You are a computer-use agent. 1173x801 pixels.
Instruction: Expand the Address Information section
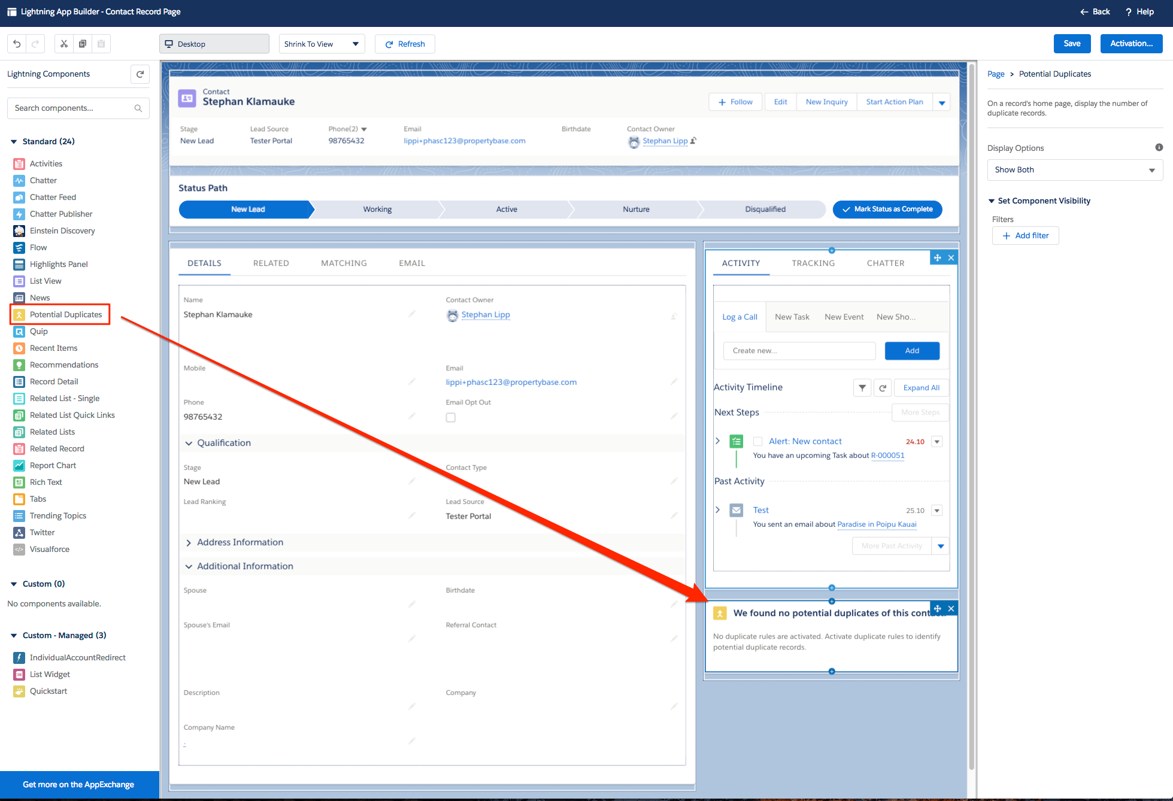(189, 542)
